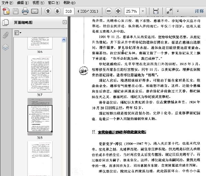Collapse the 页面缩略图 panel with arrow button
The height and width of the screenshot is (176, 206).
(x=65, y=22)
